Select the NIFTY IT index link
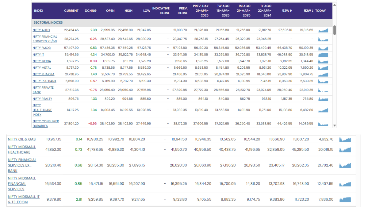 [x=38, y=55]
